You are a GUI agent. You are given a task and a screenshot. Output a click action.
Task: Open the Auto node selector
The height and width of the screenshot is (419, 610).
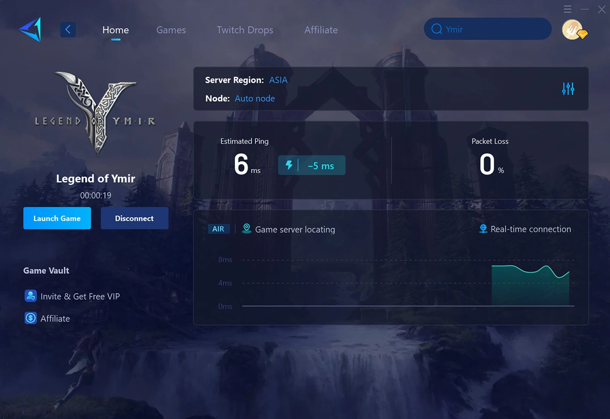255,98
